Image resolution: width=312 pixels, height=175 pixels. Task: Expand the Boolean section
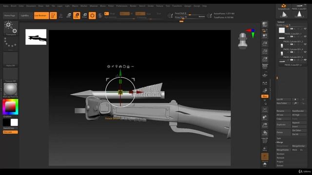pos(281,154)
